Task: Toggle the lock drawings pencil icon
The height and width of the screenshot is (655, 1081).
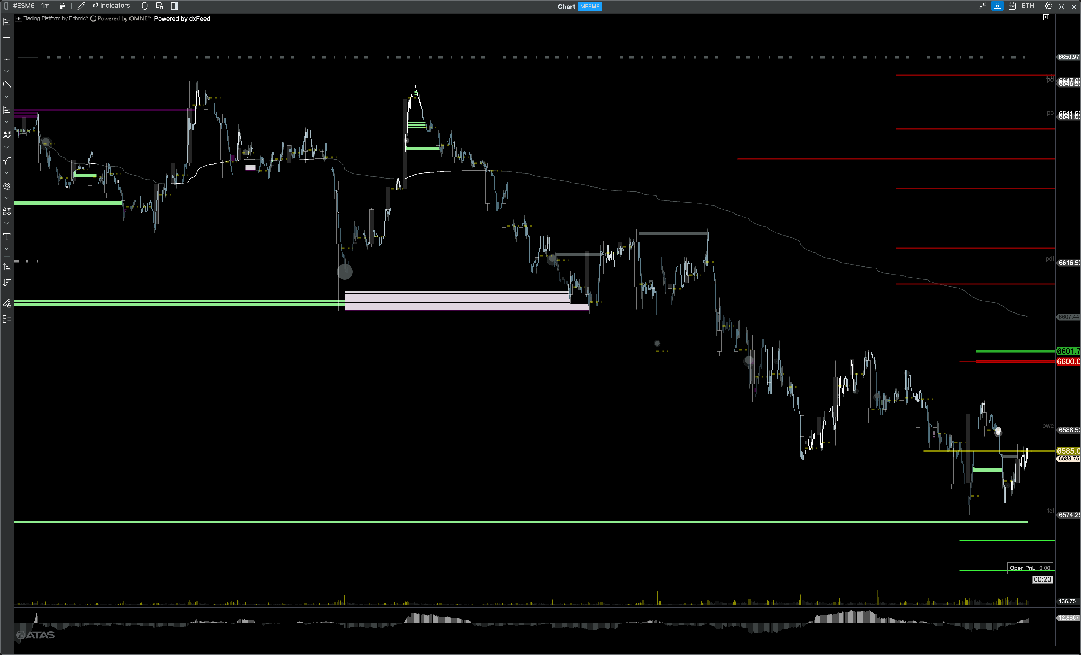Action: (x=7, y=303)
